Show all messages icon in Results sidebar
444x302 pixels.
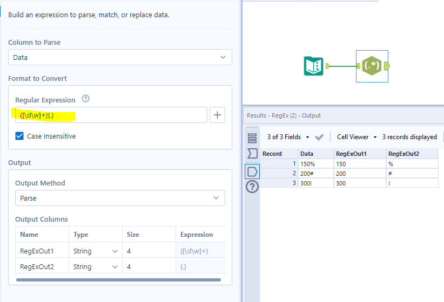tap(252, 138)
